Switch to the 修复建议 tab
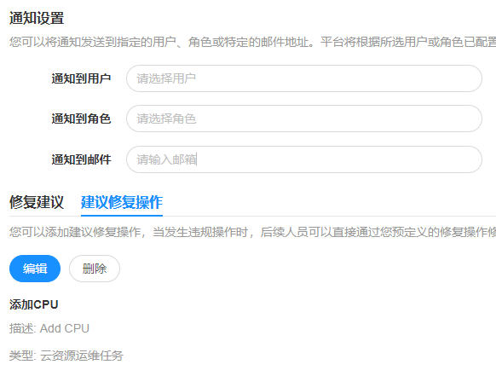 coord(37,203)
